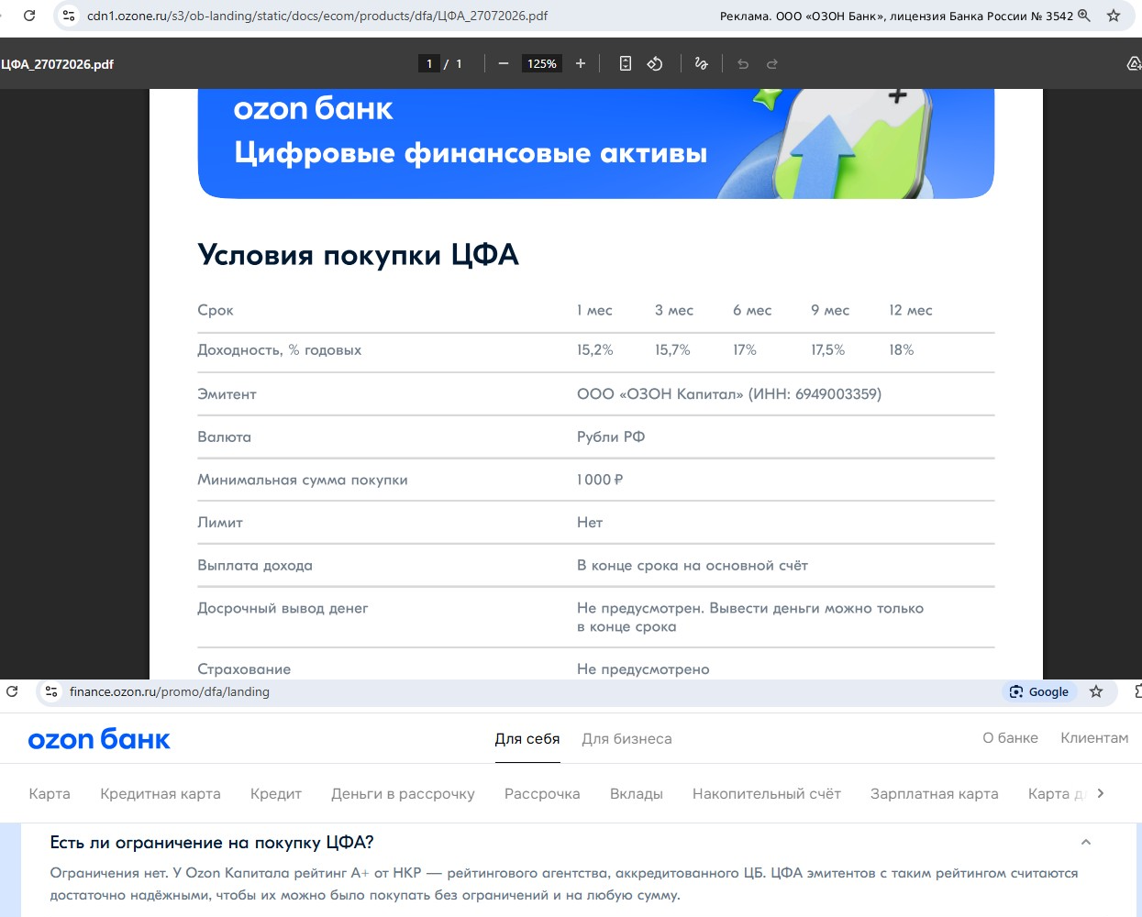Click the 18% yield value for 12 мес
The width and height of the screenshot is (1142, 917).
[901, 349]
